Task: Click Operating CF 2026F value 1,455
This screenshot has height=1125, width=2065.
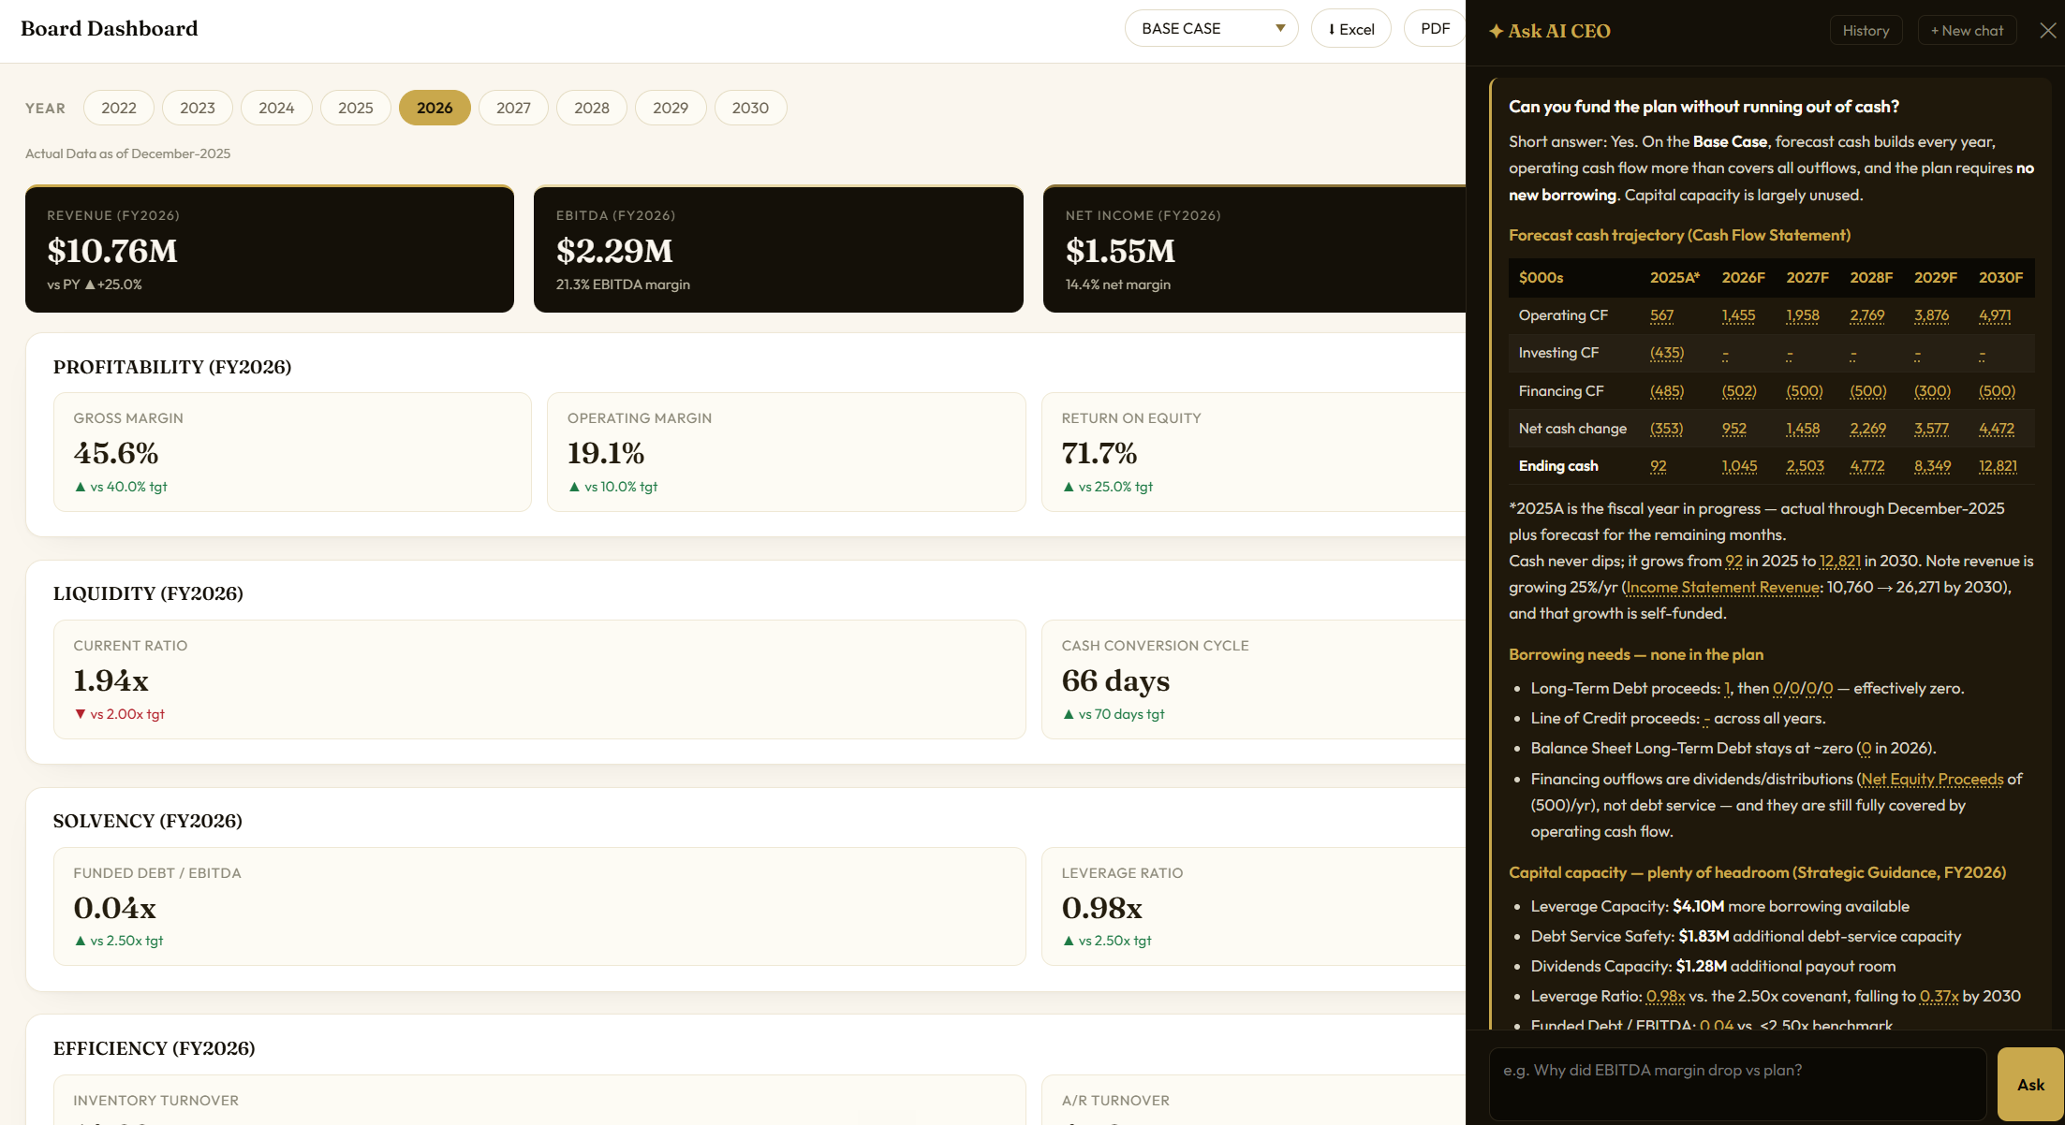Action: click(1738, 315)
